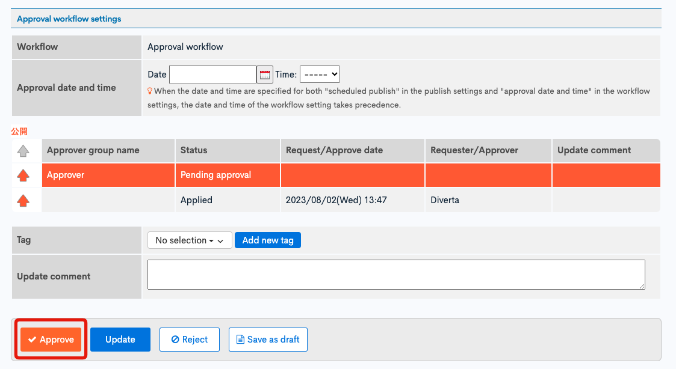Approve the pending workflow request

[51, 339]
